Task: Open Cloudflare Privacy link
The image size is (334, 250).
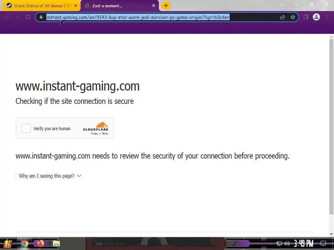Action: click(95, 134)
